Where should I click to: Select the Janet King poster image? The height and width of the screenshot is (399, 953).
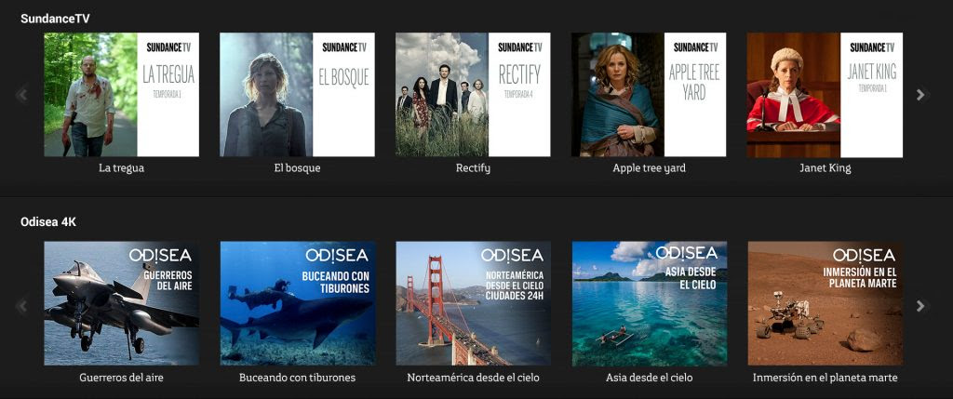pyautogui.click(x=825, y=95)
